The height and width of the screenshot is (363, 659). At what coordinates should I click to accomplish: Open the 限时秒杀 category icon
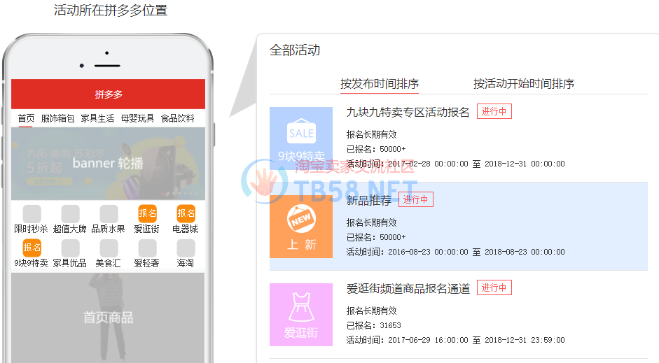click(x=32, y=213)
